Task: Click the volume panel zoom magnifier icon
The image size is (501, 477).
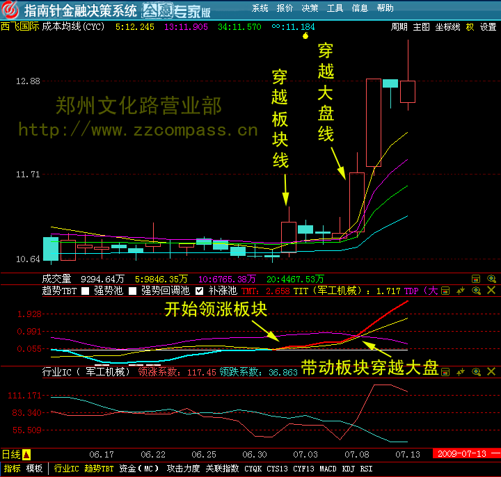Action: click(491, 278)
